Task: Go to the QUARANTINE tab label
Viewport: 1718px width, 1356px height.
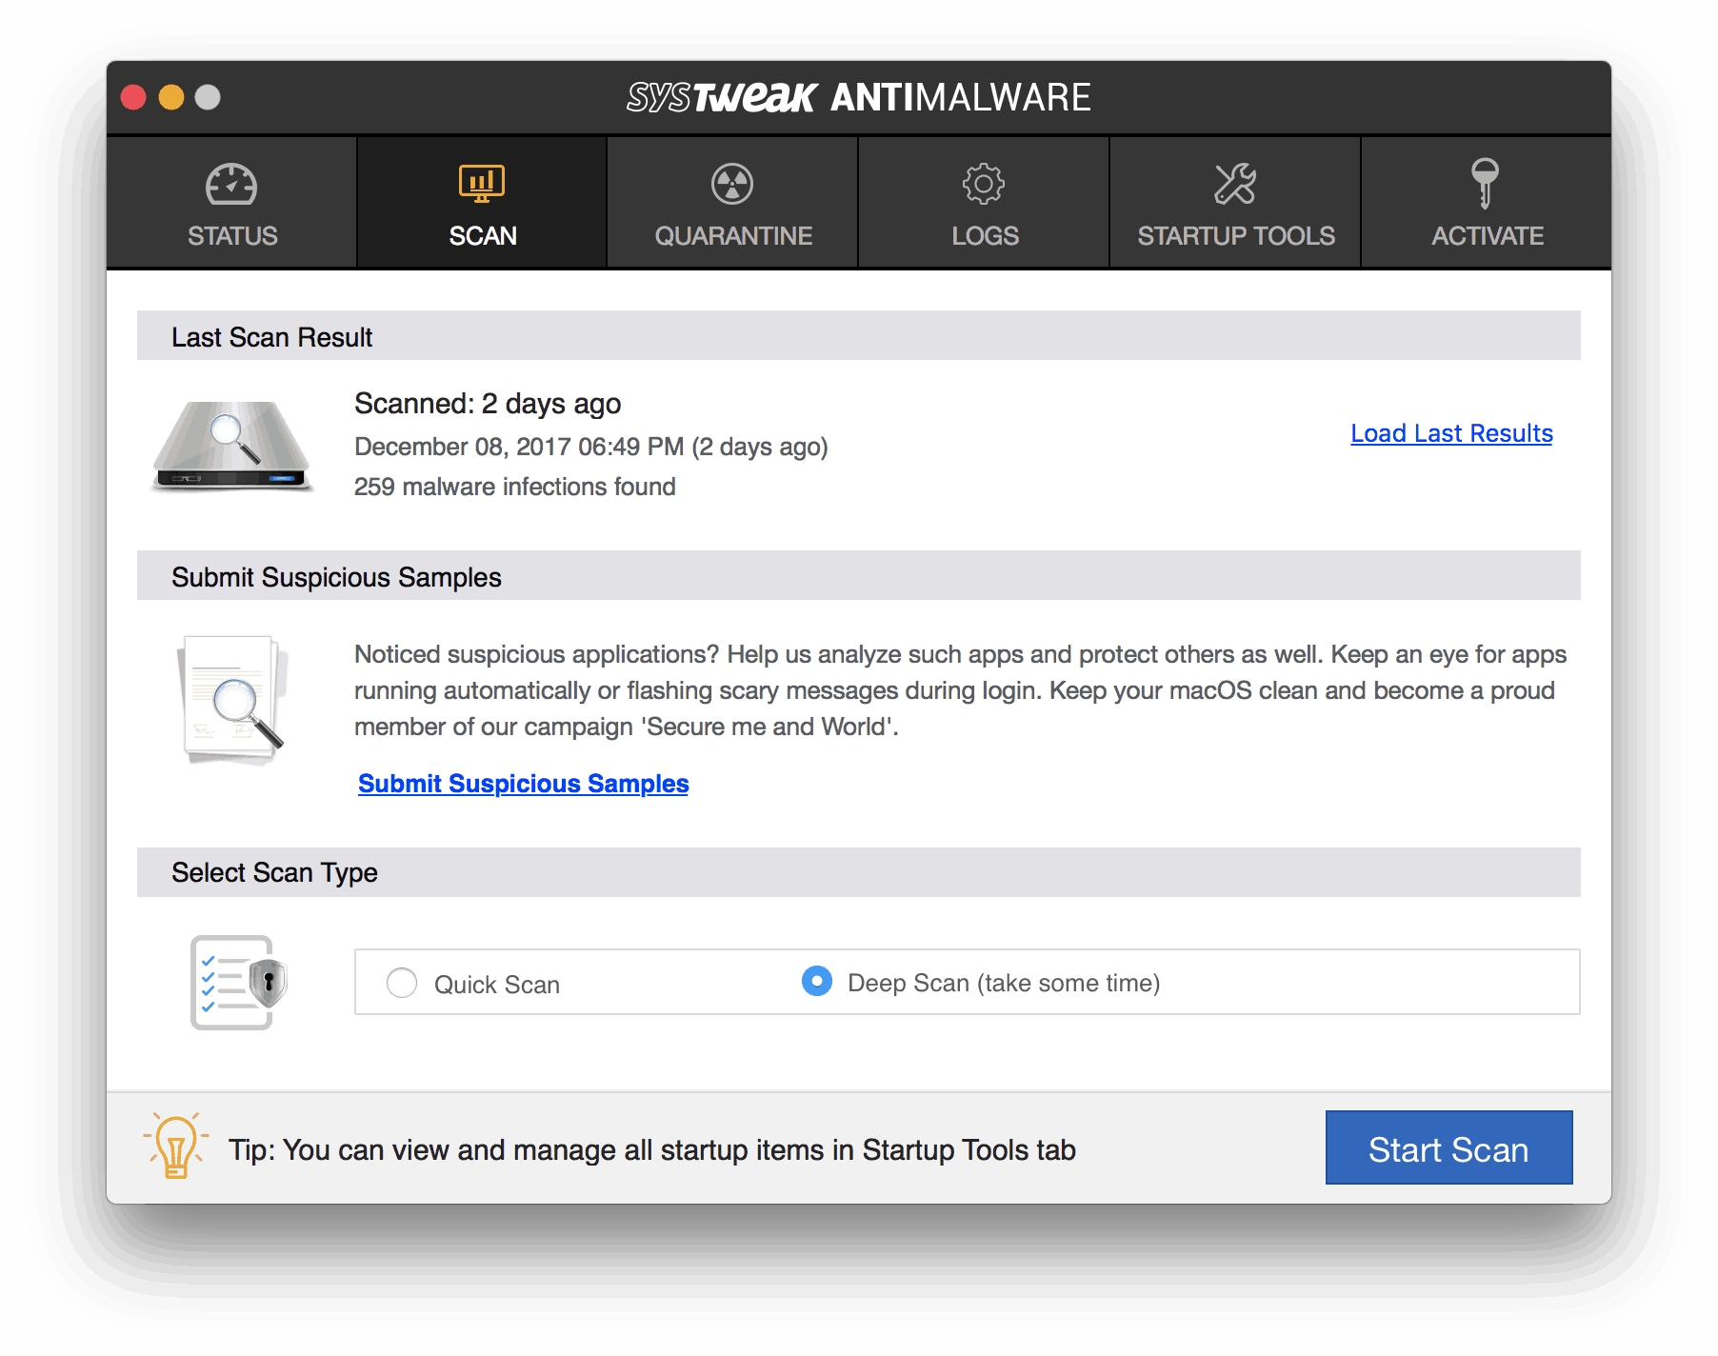Action: pos(733,236)
